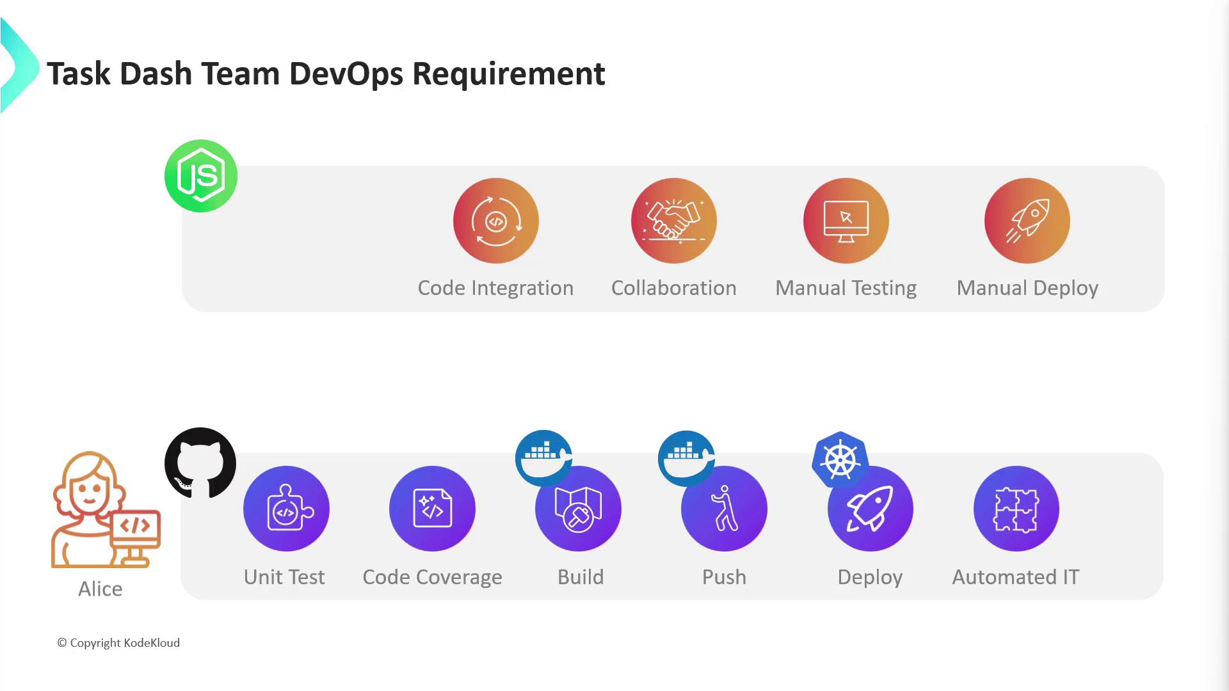Click the Copyright KodeKloud text
The image size is (1229, 691).
[118, 643]
